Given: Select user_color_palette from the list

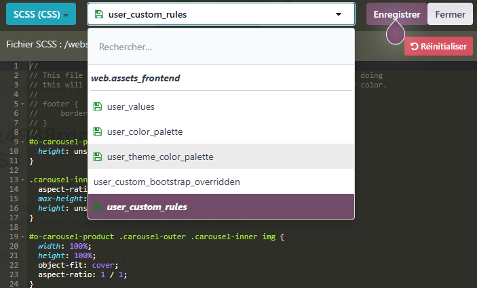Looking at the screenshot, I should [x=221, y=131].
